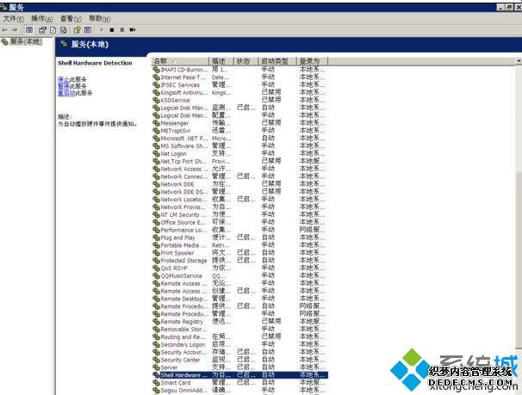Select the NT LM Security service row

[240, 214]
